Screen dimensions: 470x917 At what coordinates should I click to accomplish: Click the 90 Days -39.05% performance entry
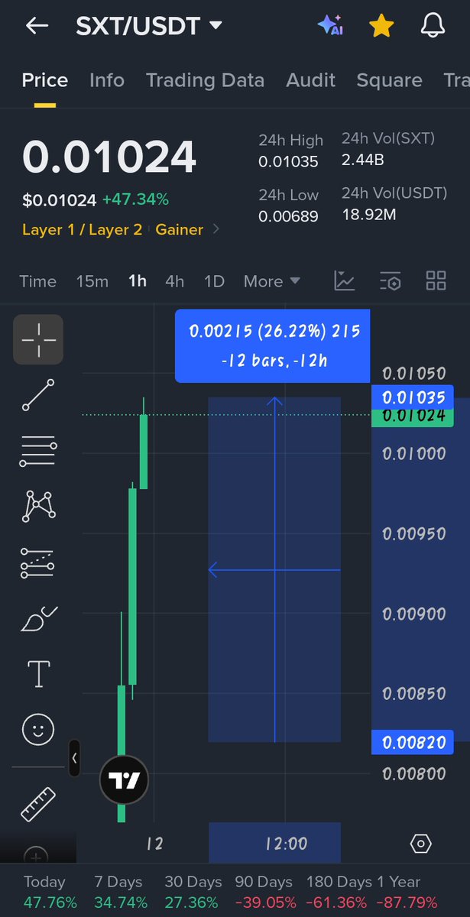point(264,892)
